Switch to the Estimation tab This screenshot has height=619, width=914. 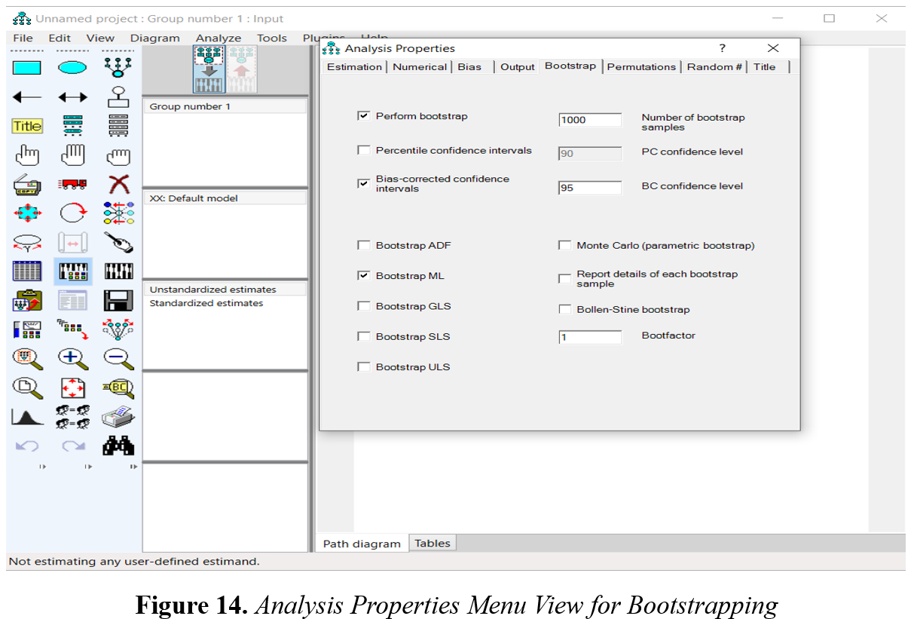(354, 66)
